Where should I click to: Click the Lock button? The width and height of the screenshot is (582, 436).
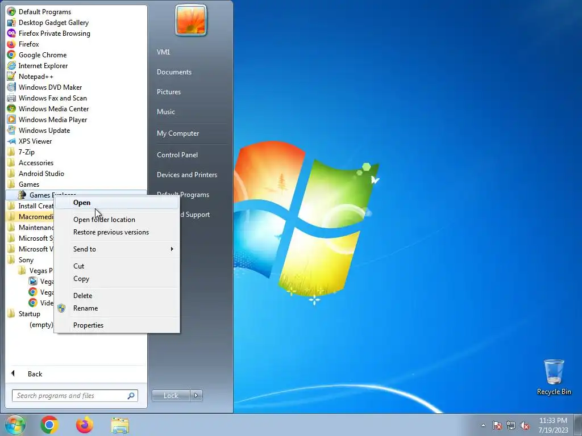pyautogui.click(x=171, y=396)
